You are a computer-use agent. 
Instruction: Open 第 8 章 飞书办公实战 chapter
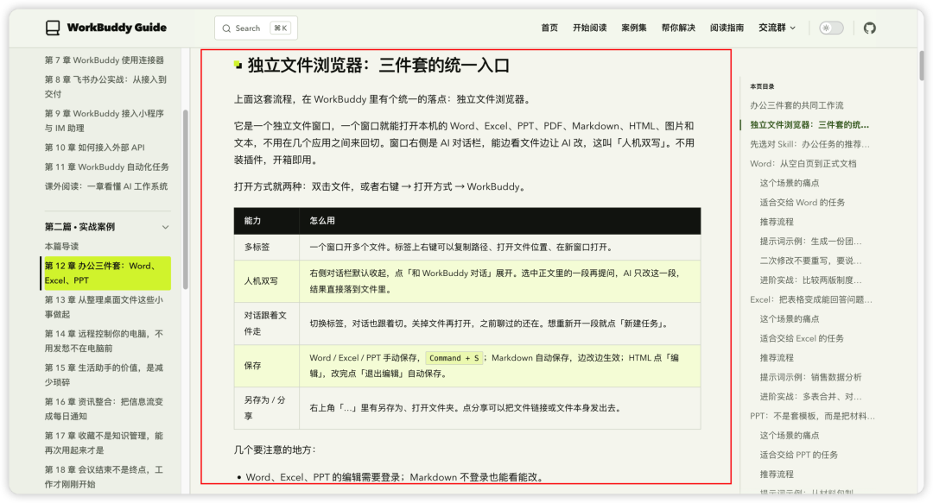(106, 87)
